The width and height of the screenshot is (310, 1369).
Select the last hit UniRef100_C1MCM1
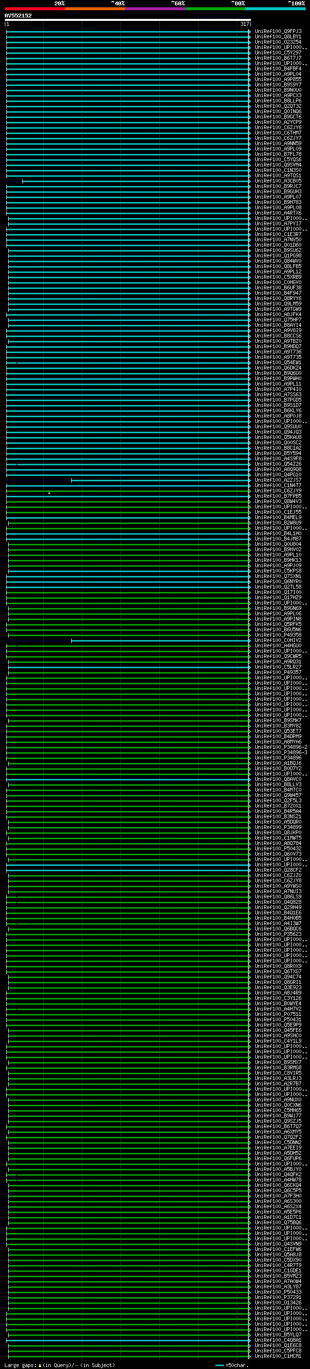coord(278,1356)
